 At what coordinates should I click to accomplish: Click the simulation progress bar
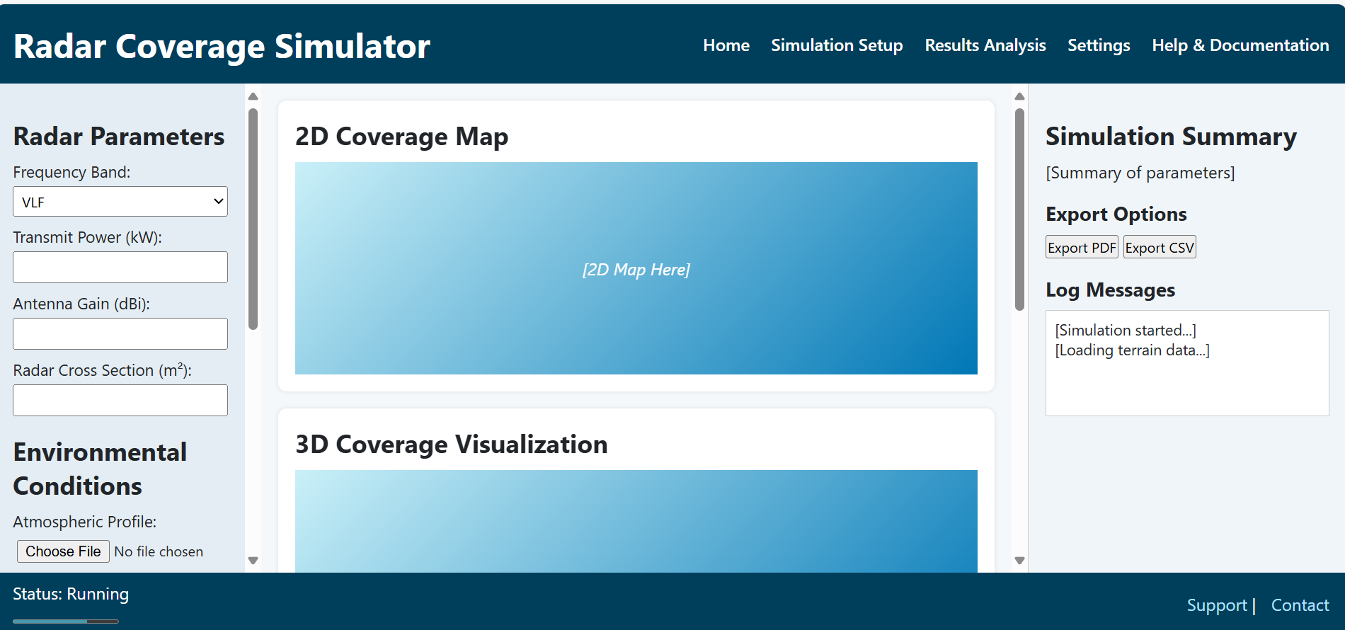pyautogui.click(x=66, y=622)
